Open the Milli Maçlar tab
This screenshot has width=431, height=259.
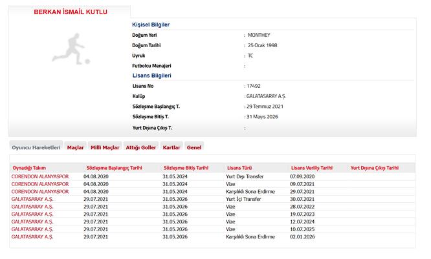pyautogui.click(x=104, y=147)
